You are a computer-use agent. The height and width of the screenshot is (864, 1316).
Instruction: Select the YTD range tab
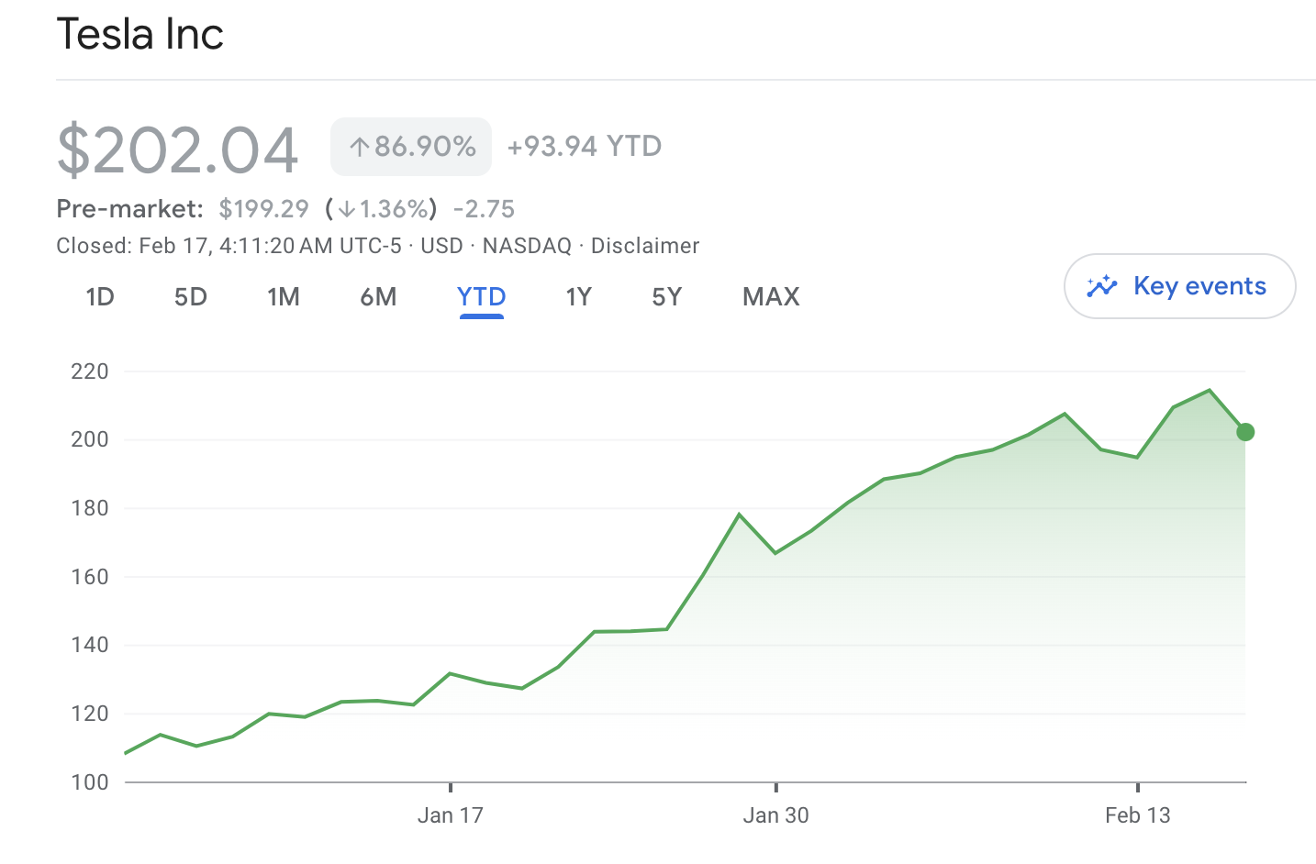point(482,297)
